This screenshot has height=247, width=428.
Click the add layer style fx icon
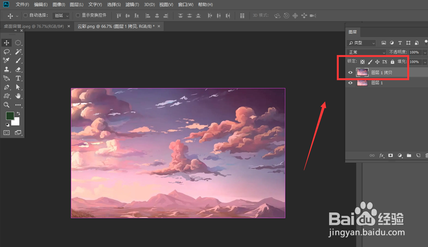[x=382, y=155]
